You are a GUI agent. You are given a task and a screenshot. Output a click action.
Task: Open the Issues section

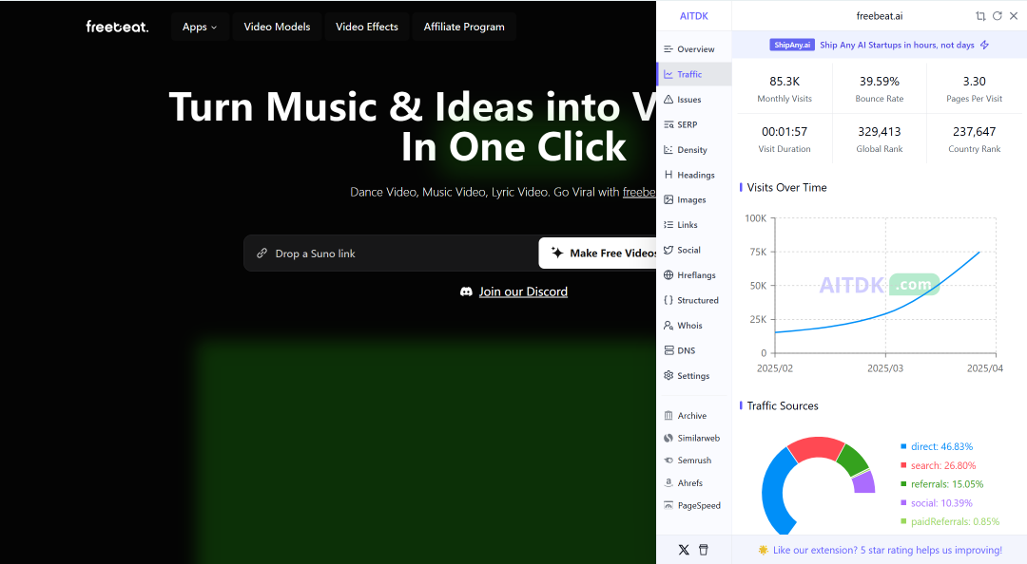[x=693, y=100]
